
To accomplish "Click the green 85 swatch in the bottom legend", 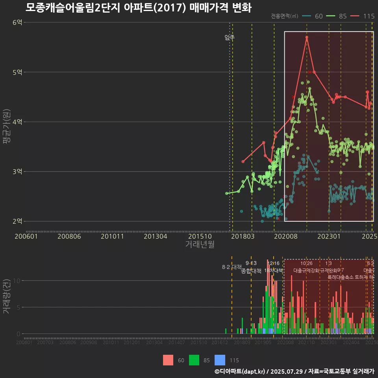I will [194, 360].
